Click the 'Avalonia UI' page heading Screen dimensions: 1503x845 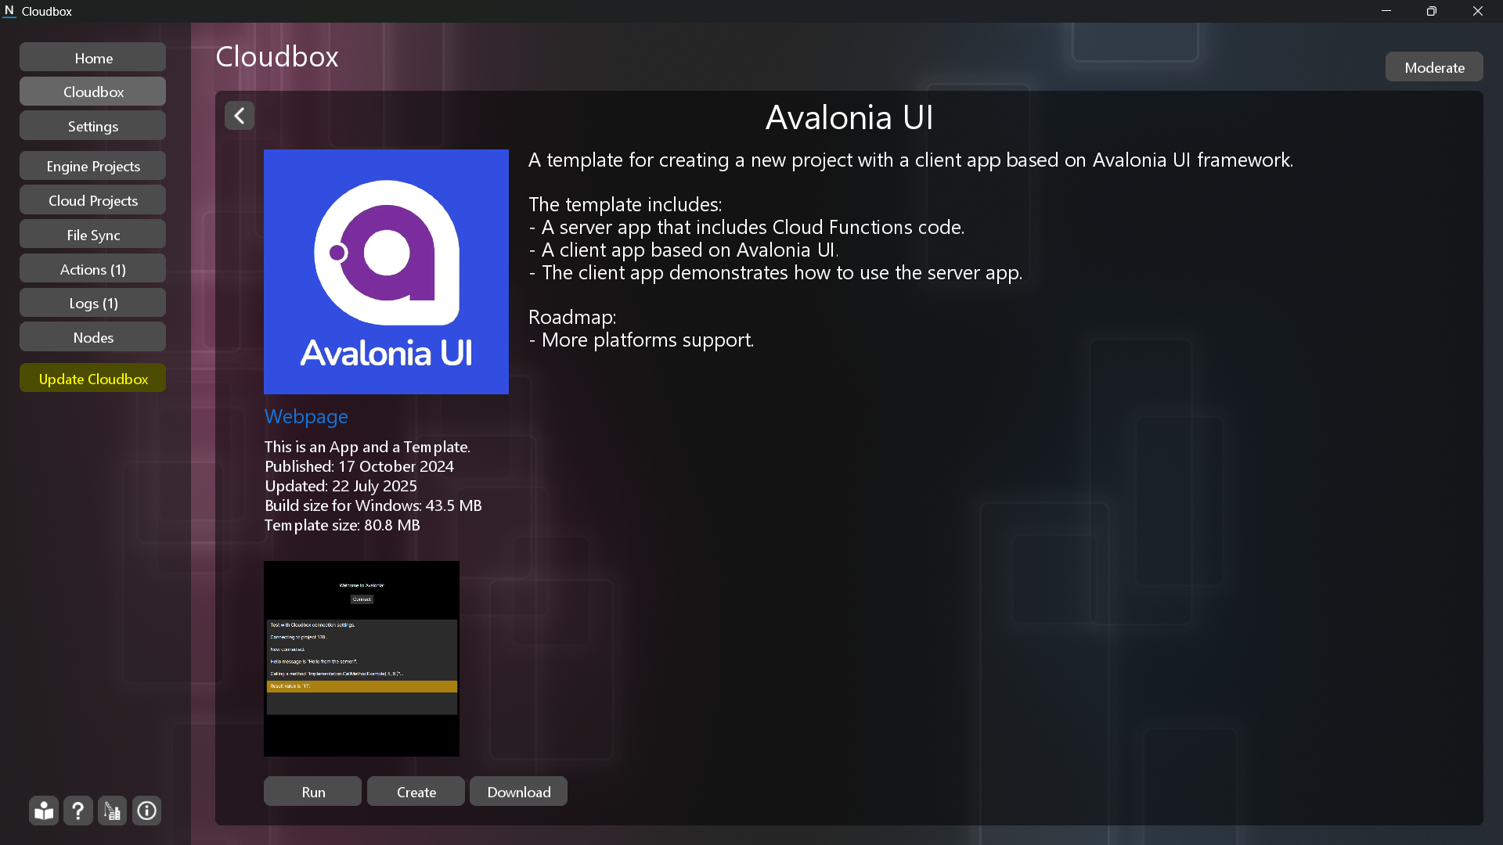click(849, 117)
